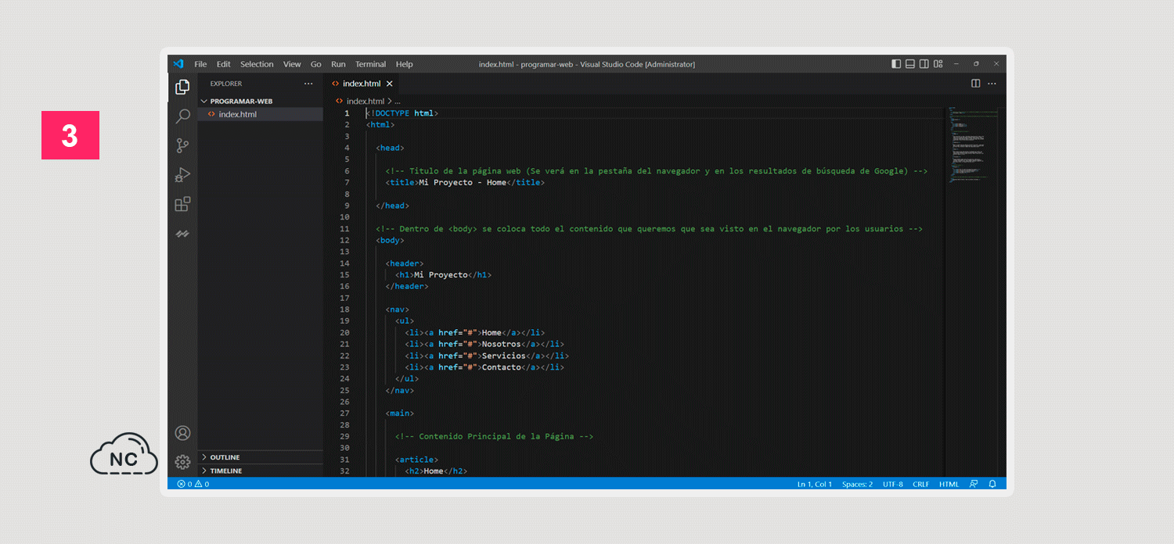Open the Accounts menu icon

tap(182, 433)
